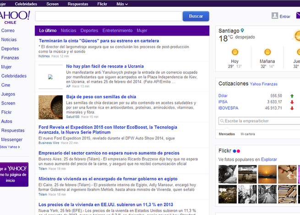This screenshot has width=300, height=215.
Task: Open Flickr in the left sidebar
Action: coord(6,112)
